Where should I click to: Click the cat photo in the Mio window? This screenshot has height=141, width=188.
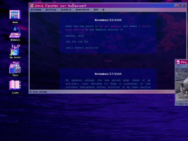[182, 85]
